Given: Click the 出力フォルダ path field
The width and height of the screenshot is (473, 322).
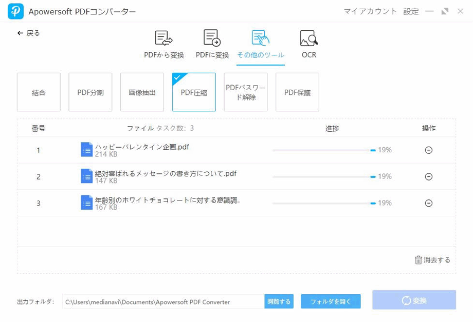Looking at the screenshot, I should 163,301.
